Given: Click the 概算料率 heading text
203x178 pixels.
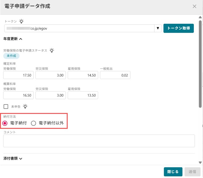Looking at the screenshot, I should [x=9, y=84].
